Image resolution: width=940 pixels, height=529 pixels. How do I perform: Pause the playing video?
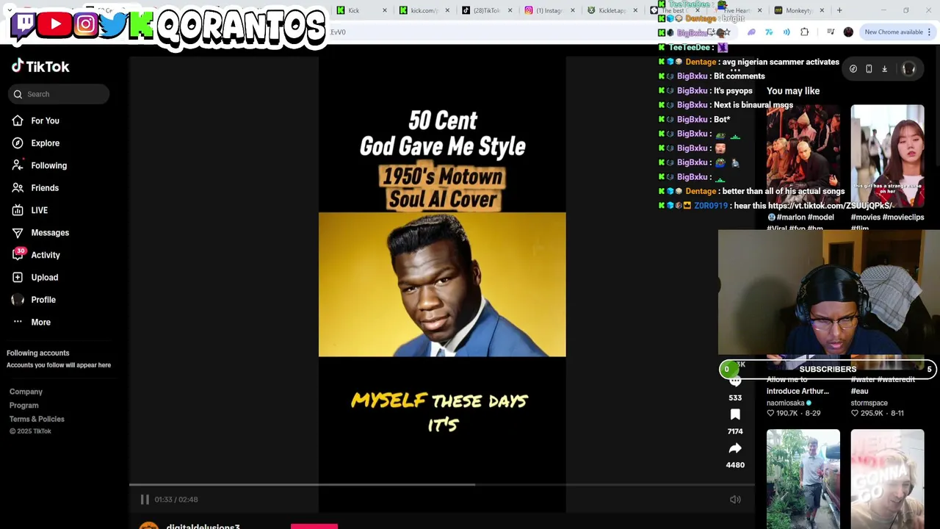[145, 500]
